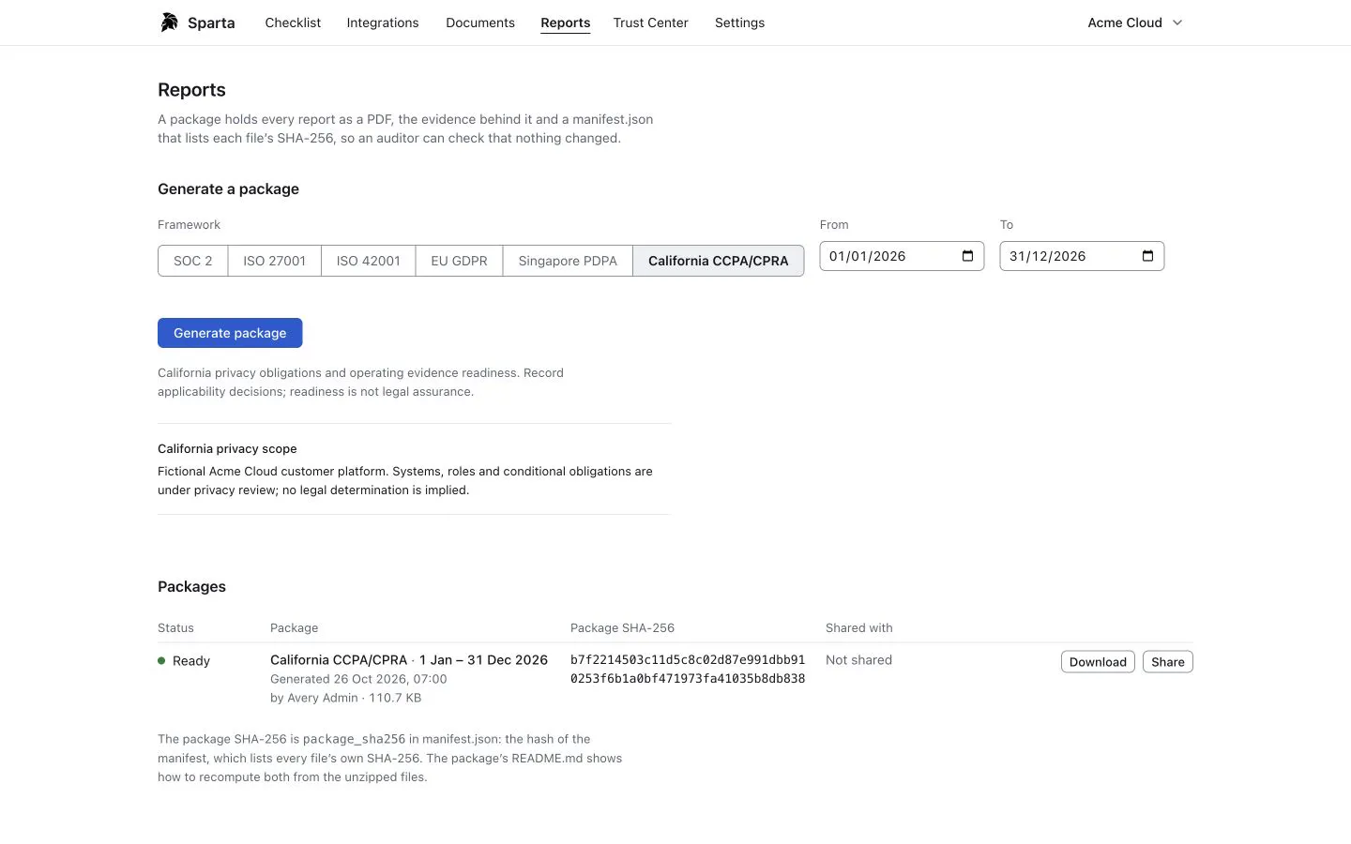This screenshot has height=844, width=1351.
Task: Click the Sparta brand name
Action: (x=211, y=23)
